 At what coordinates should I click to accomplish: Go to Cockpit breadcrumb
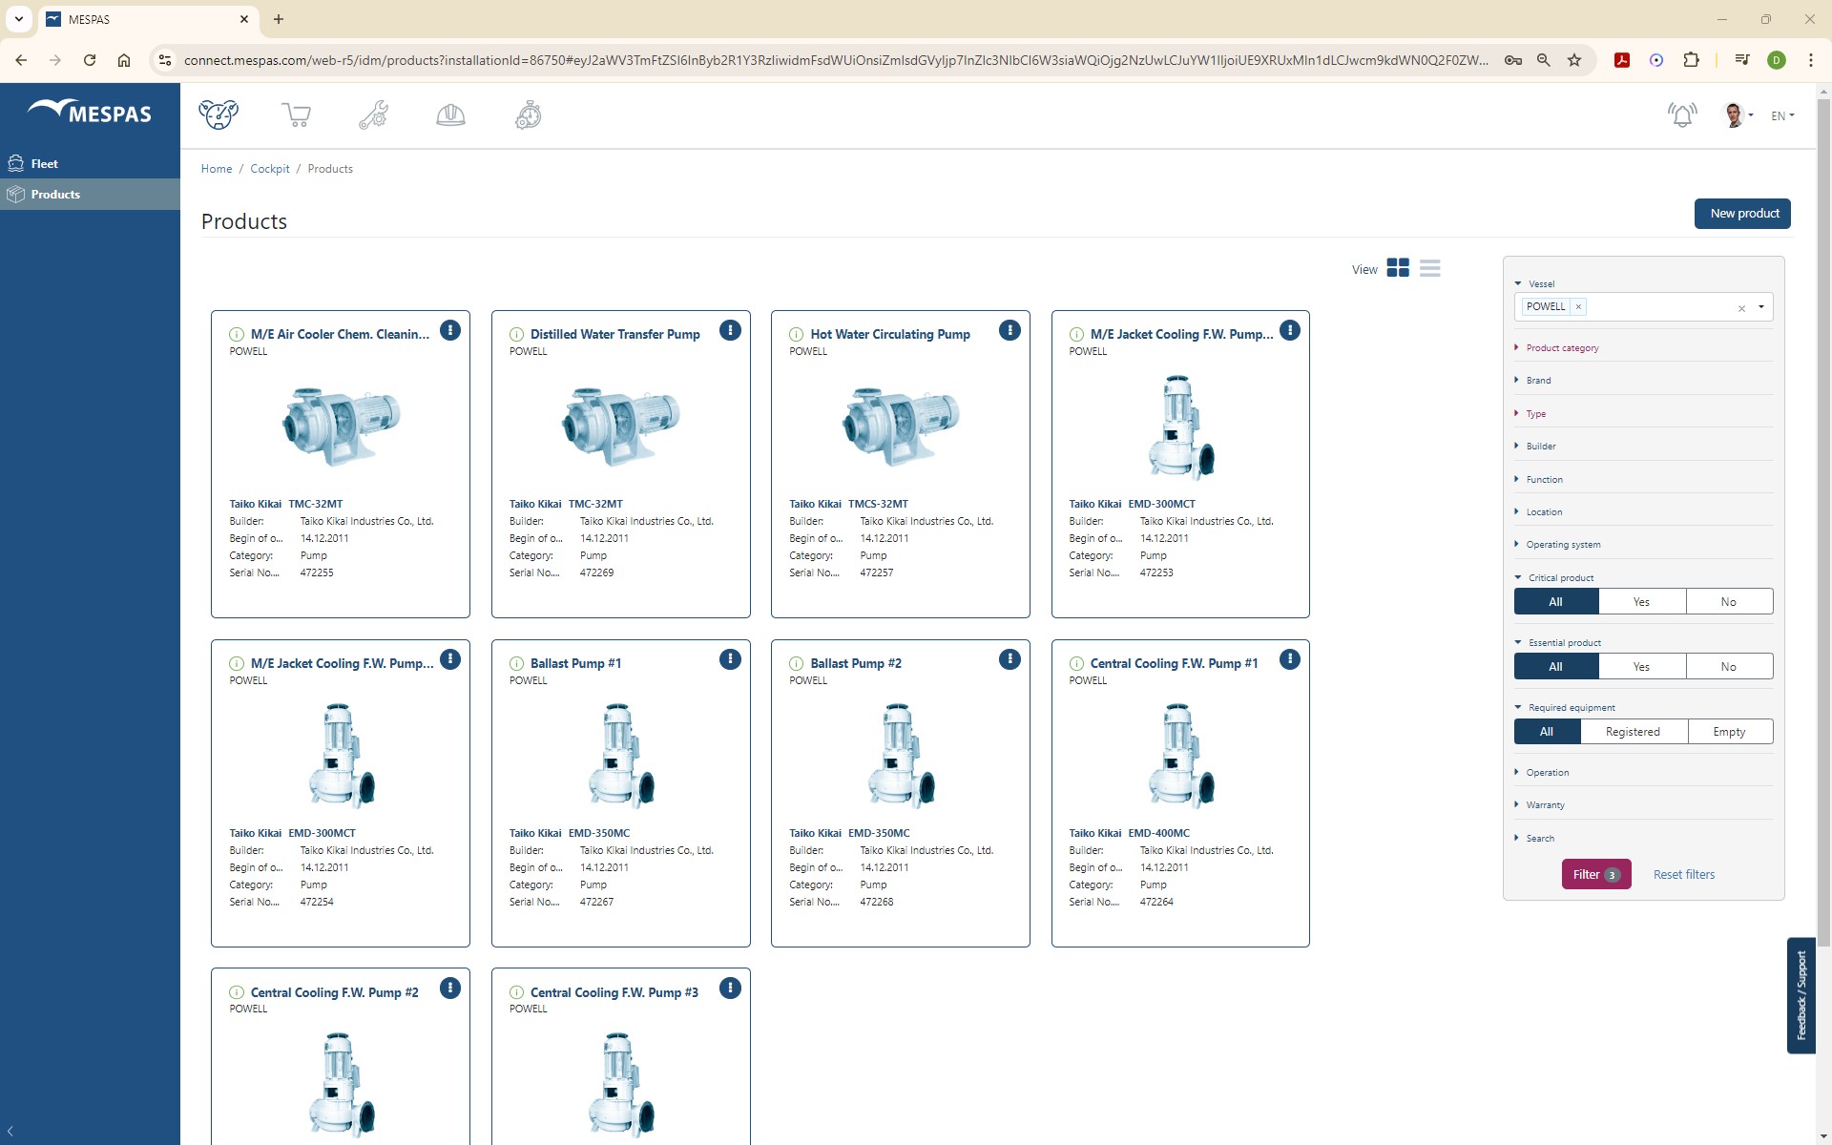point(270,169)
